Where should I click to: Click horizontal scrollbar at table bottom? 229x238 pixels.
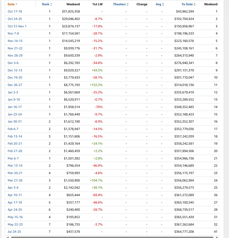tap(112, 237)
